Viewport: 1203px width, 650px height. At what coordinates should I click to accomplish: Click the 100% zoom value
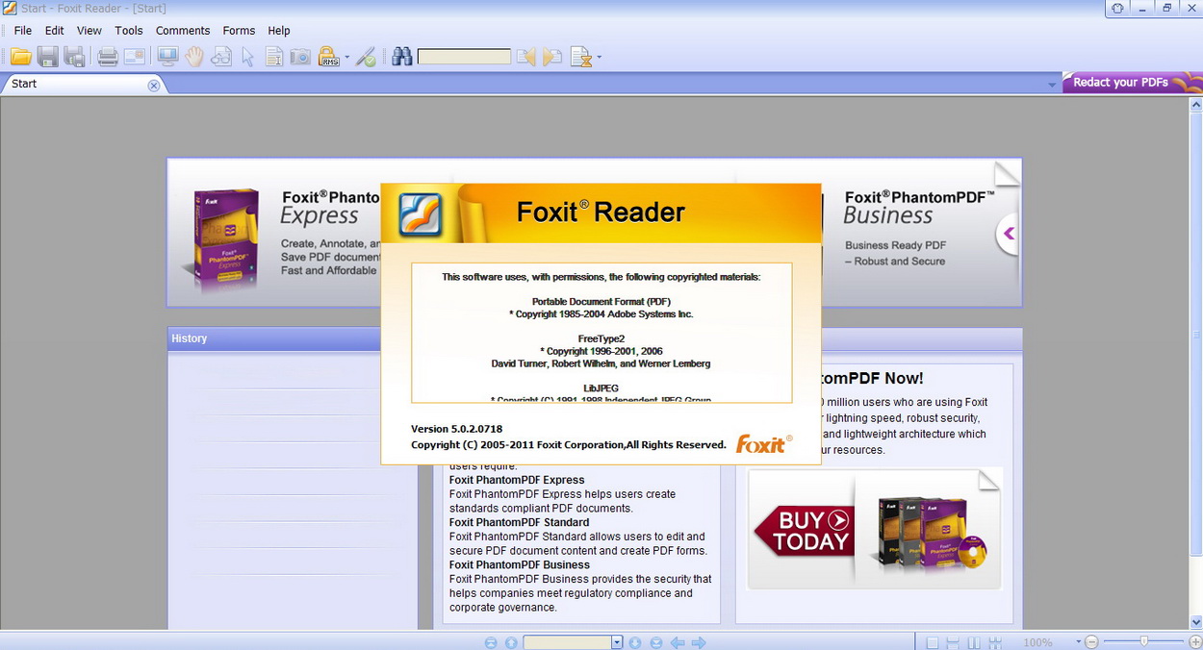tap(1037, 642)
